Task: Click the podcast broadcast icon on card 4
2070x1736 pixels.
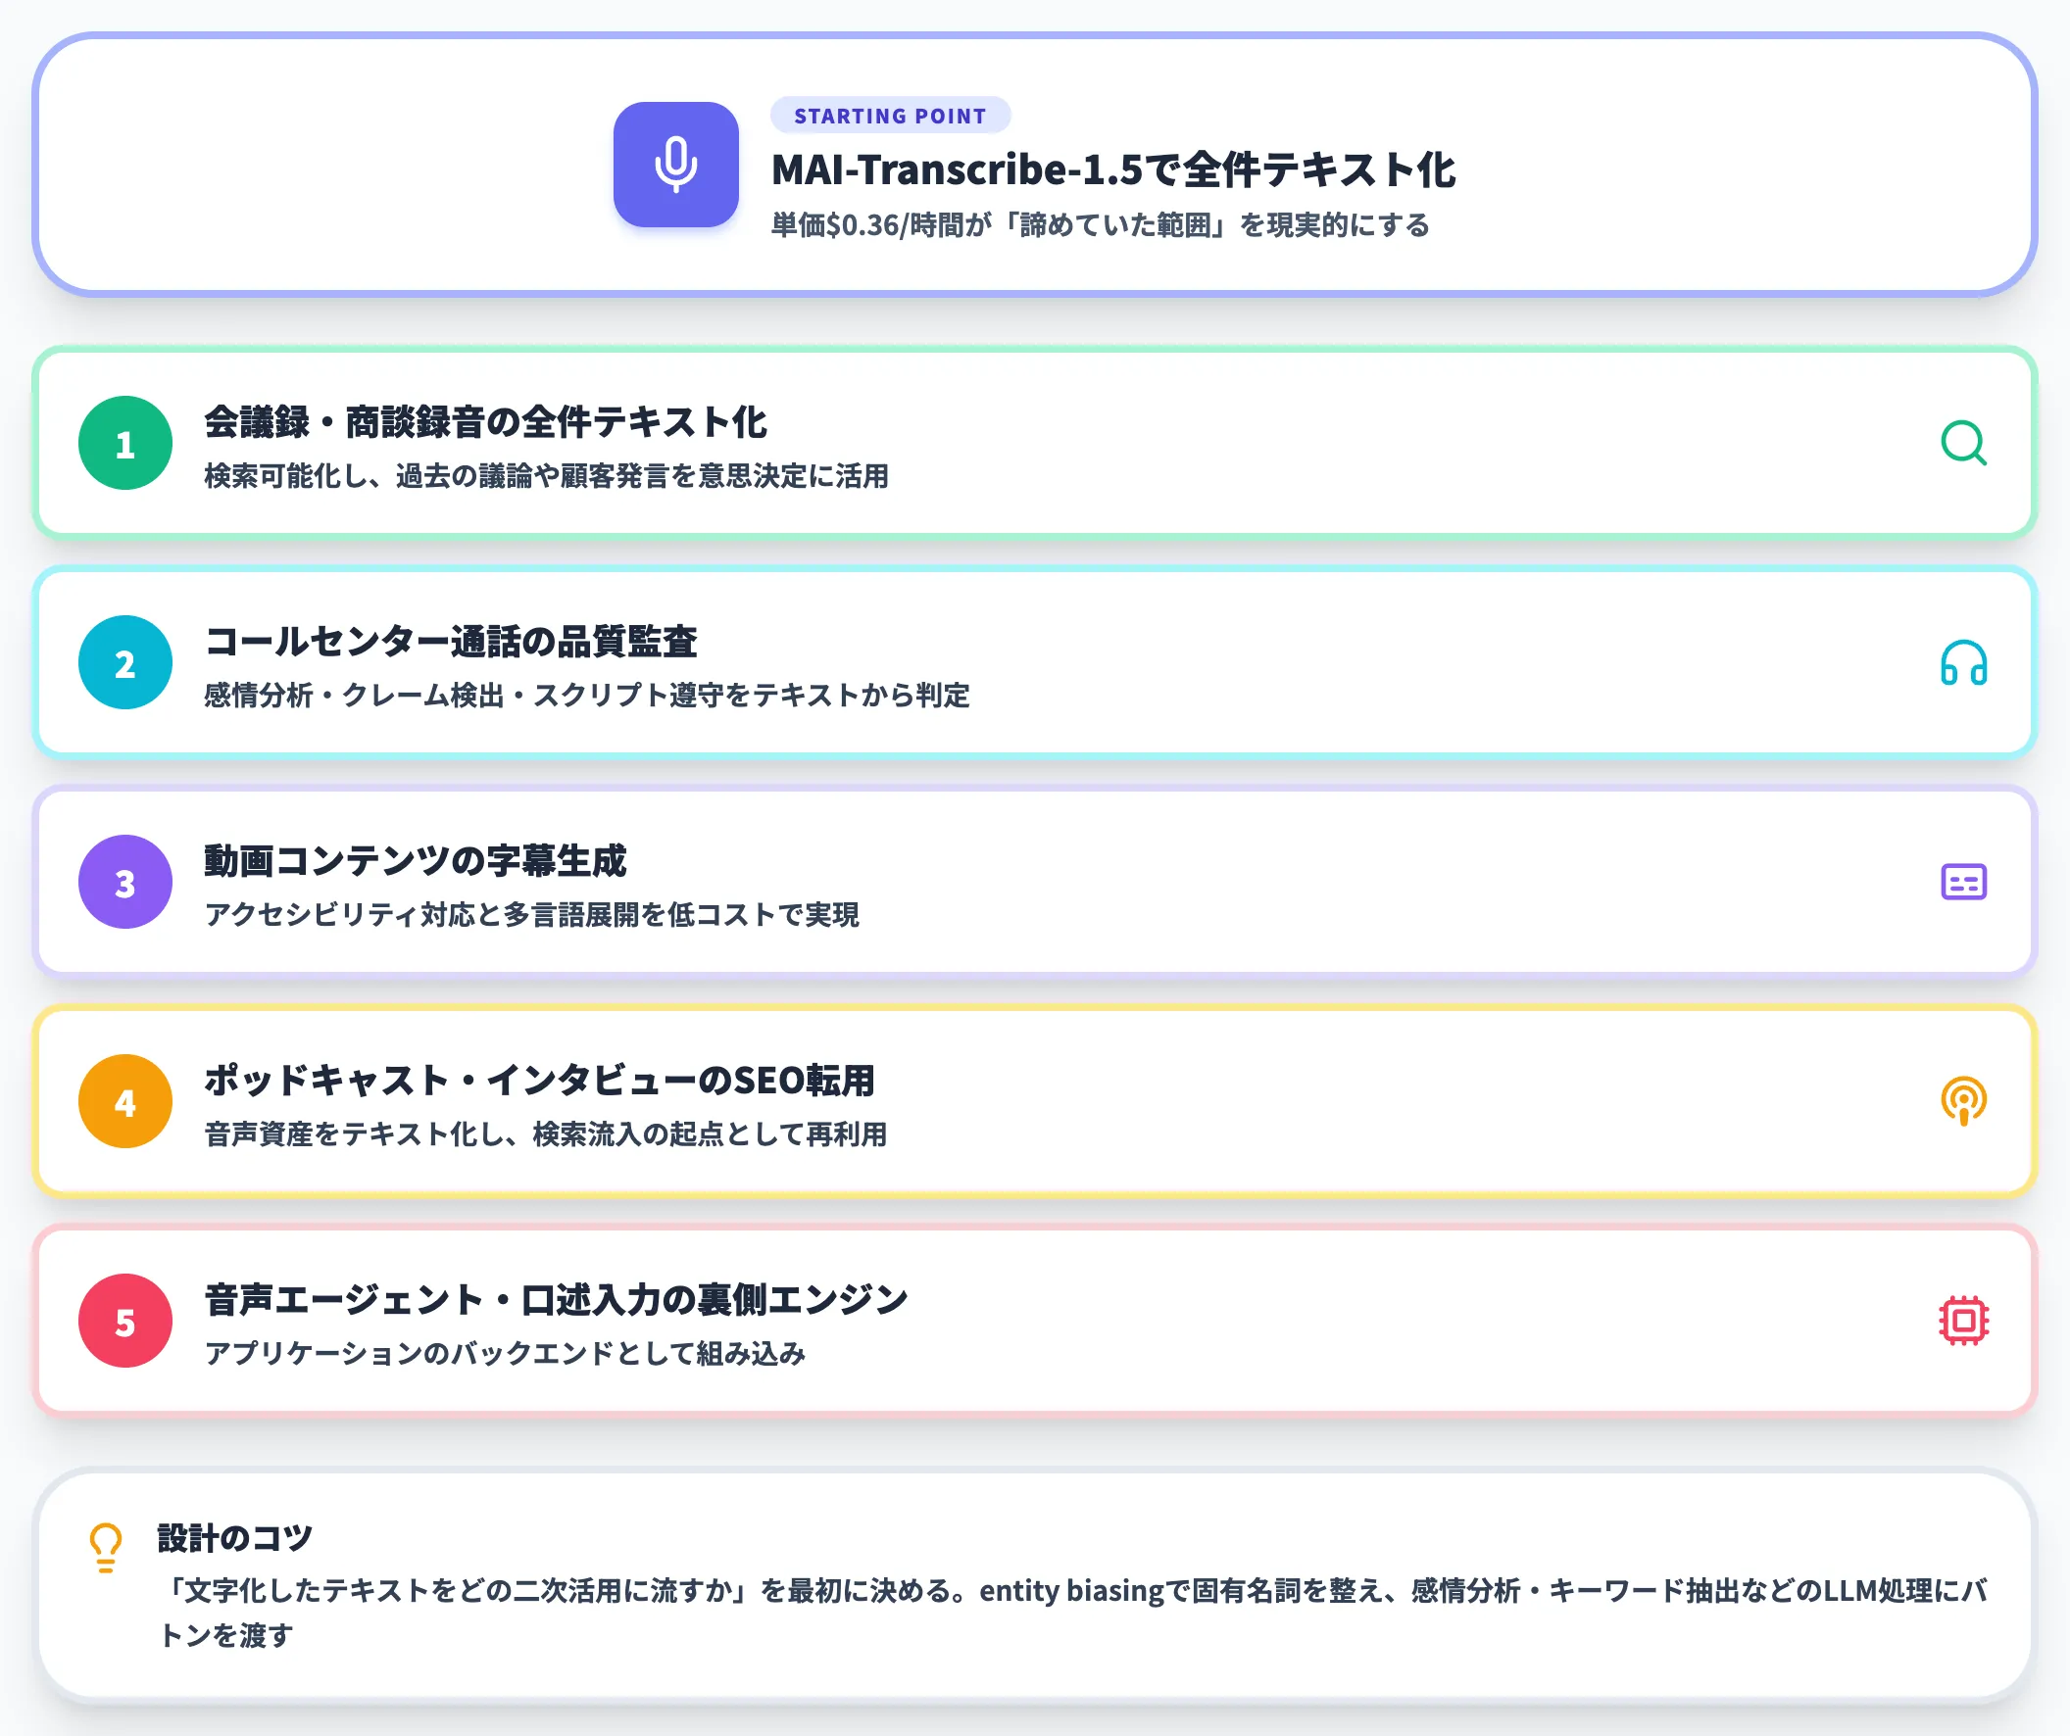Action: click(x=1962, y=1100)
